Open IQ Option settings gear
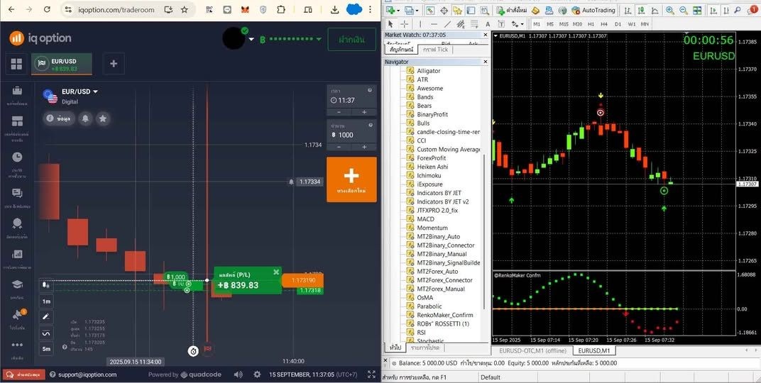 click(257, 374)
